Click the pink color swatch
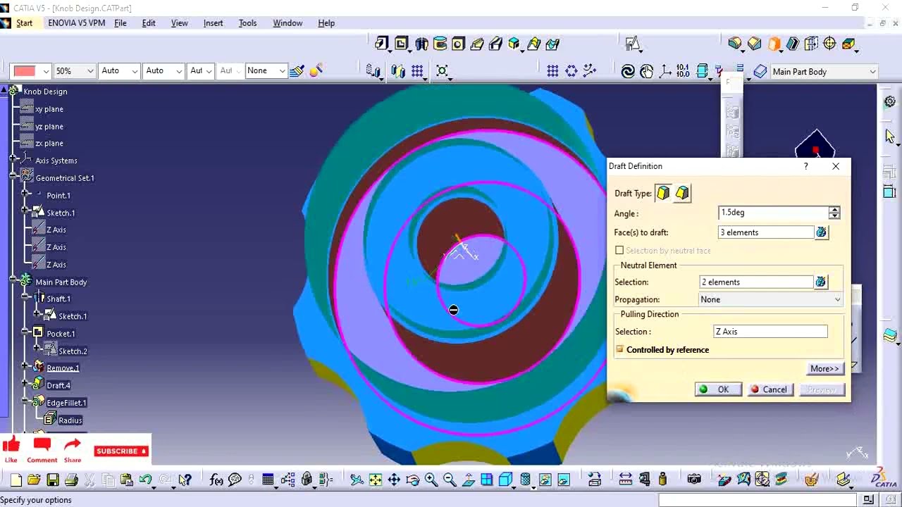 tap(25, 71)
